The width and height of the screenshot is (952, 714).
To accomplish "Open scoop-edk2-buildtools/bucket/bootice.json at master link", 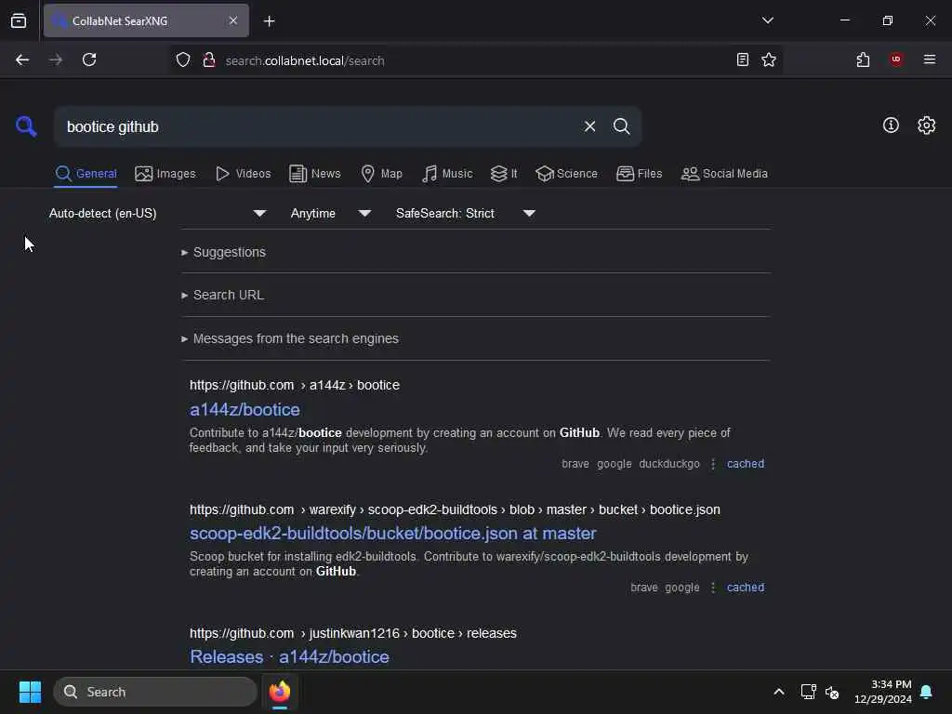I will pos(393,533).
